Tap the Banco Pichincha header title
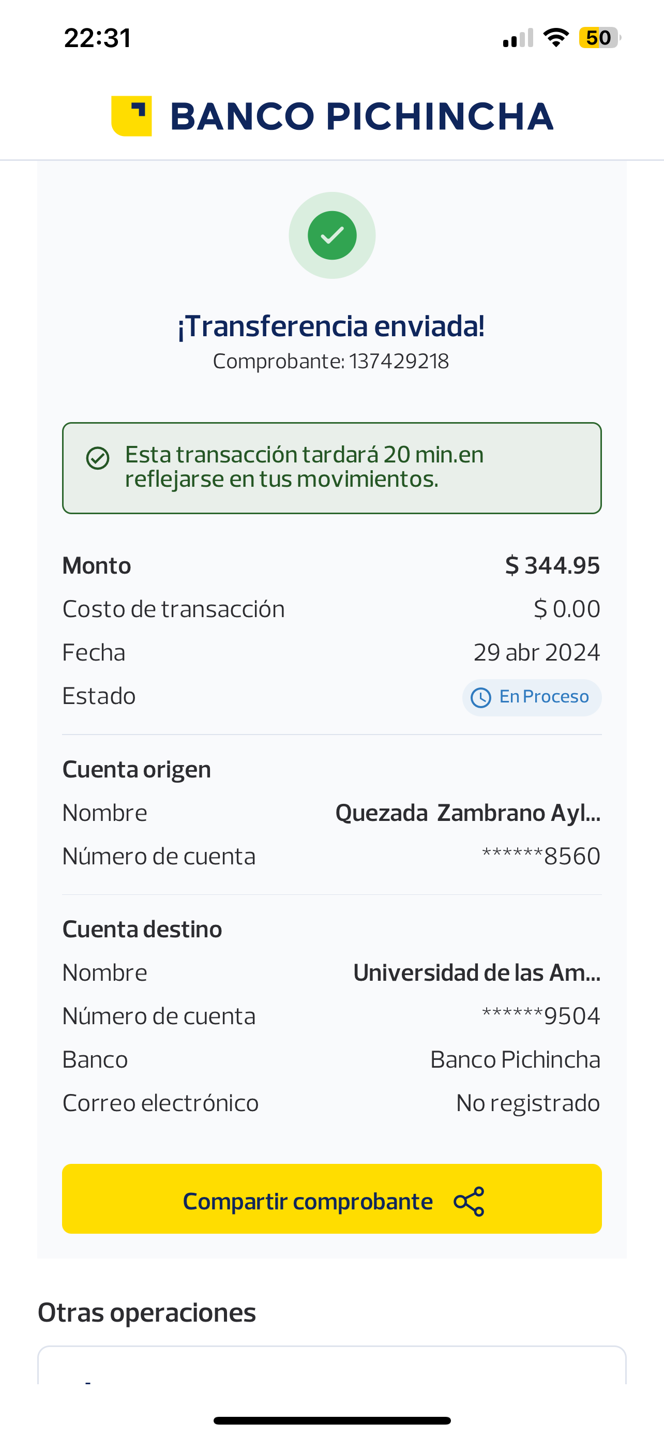Image resolution: width=664 pixels, height=1437 pixels. [361, 116]
